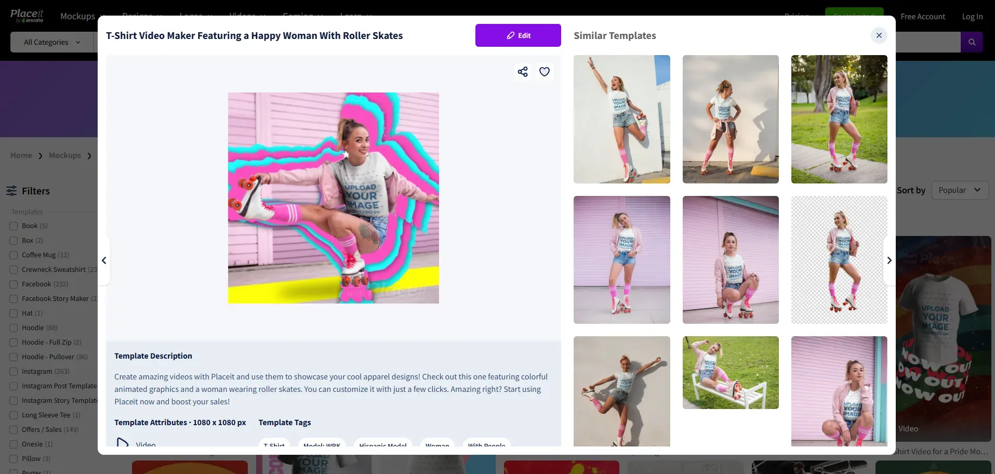Select the Facebook templates checkbox
This screenshot has height=474, width=995.
click(x=14, y=284)
